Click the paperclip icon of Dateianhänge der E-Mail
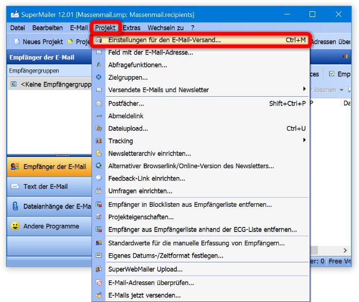The image size is (359, 302). 15,206
